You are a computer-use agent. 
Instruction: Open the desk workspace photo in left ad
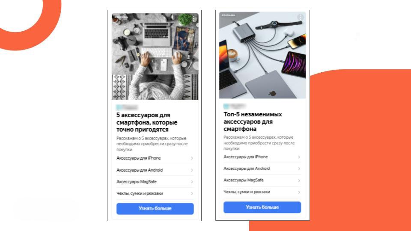155,56
